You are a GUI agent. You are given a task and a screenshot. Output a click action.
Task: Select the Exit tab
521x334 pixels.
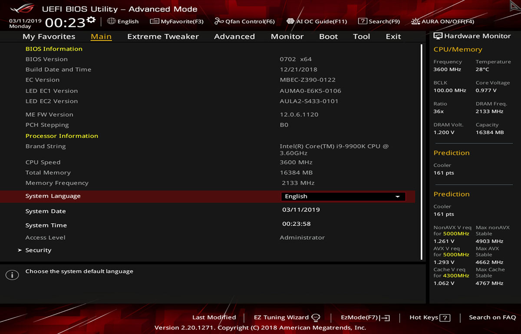pyautogui.click(x=393, y=36)
